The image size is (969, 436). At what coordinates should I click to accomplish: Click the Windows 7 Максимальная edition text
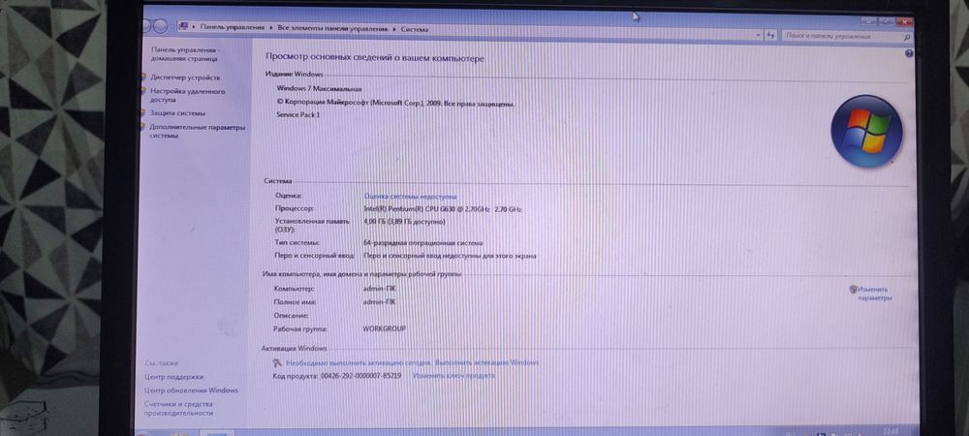pyautogui.click(x=320, y=88)
